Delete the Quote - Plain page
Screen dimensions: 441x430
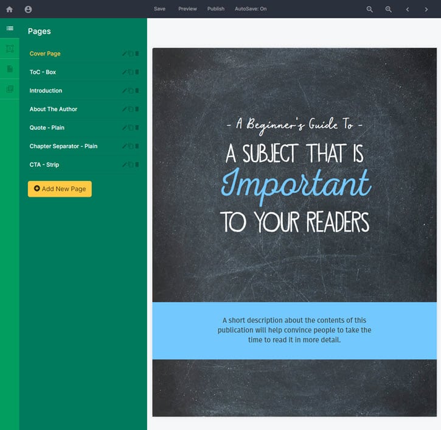click(137, 128)
